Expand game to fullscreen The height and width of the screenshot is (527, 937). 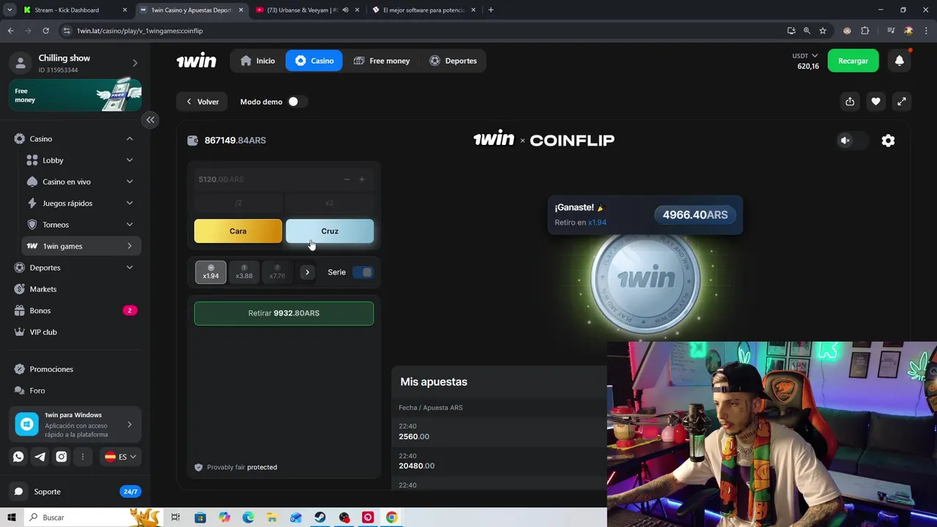(x=902, y=102)
